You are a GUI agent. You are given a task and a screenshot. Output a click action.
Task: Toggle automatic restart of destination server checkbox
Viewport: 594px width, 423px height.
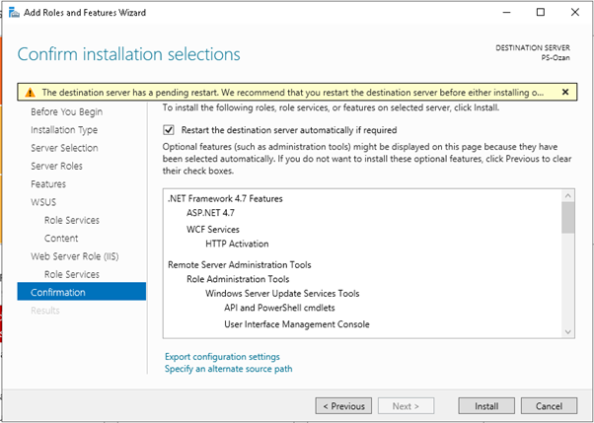[x=169, y=129]
